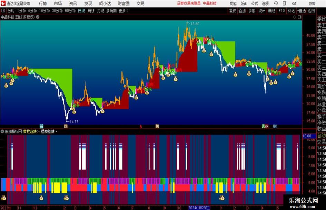The width and height of the screenshot is (326, 210).
Task: Click the 回 marker below the chart
Action: tap(66, 126)
